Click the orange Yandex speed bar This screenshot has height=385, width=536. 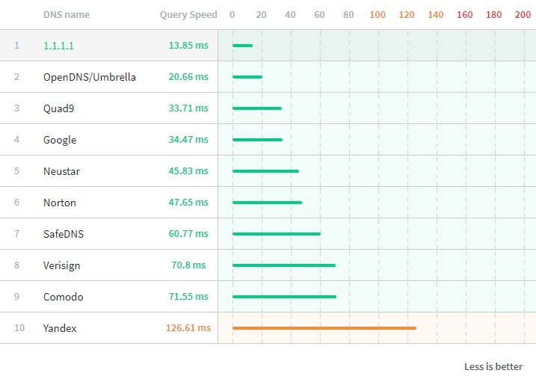324,328
